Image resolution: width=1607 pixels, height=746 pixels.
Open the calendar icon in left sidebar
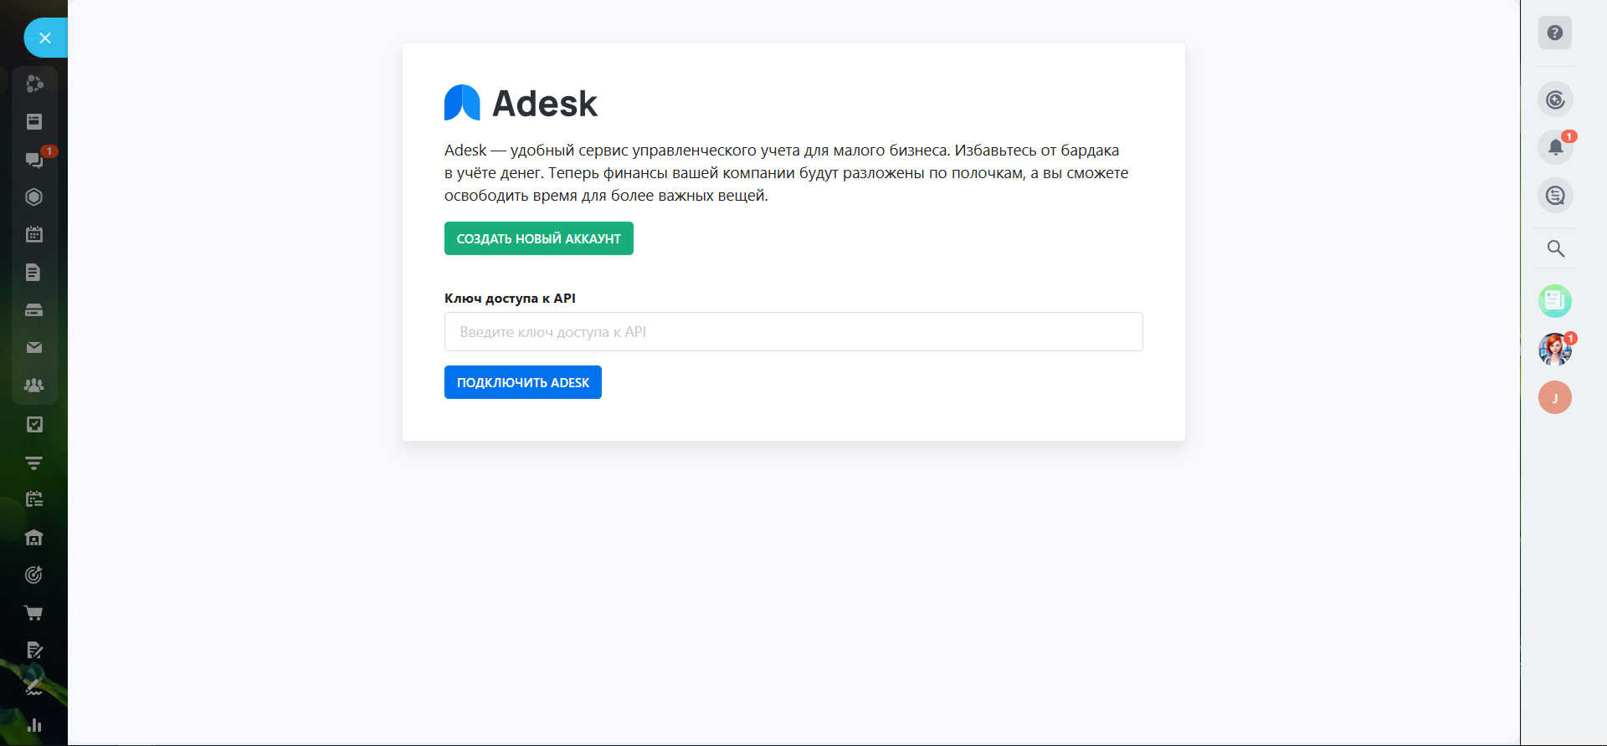pos(34,234)
